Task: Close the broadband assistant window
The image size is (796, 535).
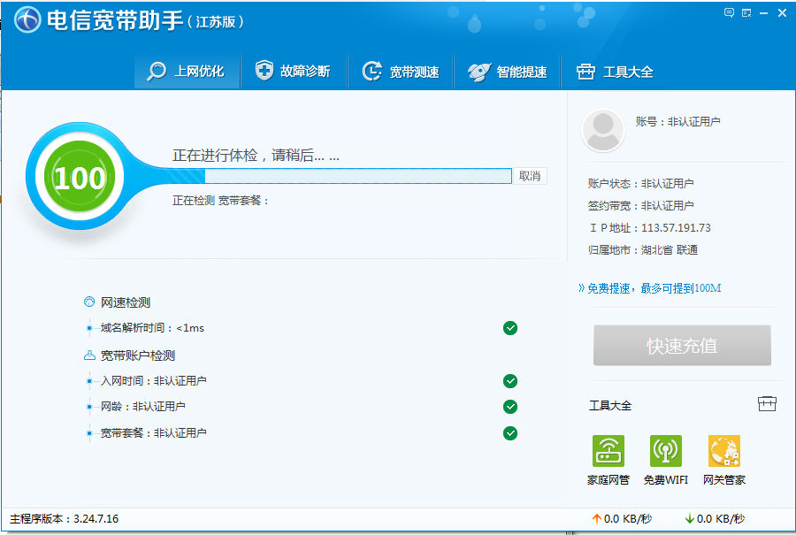Action: 783,13
